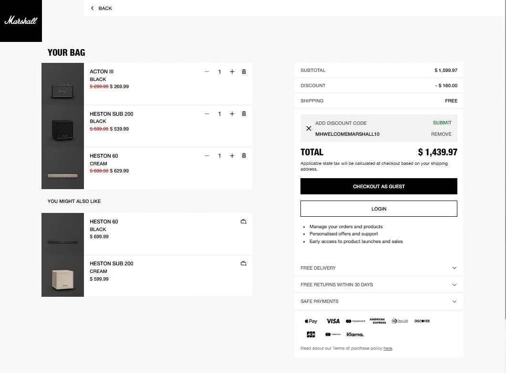Expand Free Returns Within 30 Days
Image resolution: width=506 pixels, height=373 pixels.
click(379, 285)
